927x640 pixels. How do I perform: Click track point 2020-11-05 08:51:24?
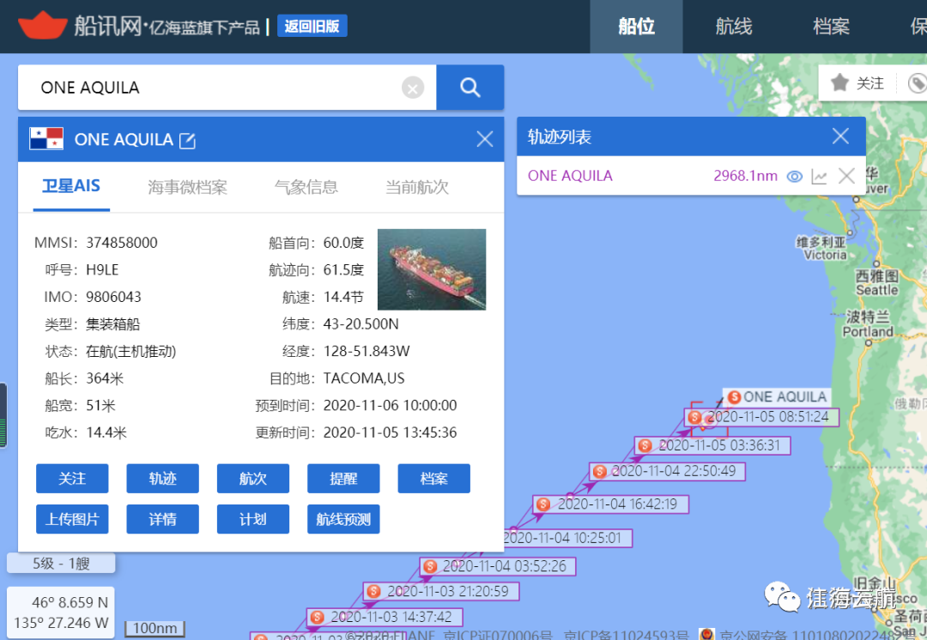point(761,417)
